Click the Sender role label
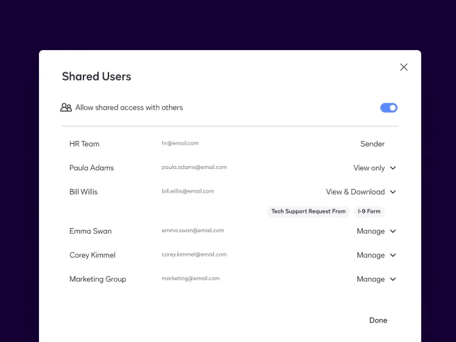 373,144
